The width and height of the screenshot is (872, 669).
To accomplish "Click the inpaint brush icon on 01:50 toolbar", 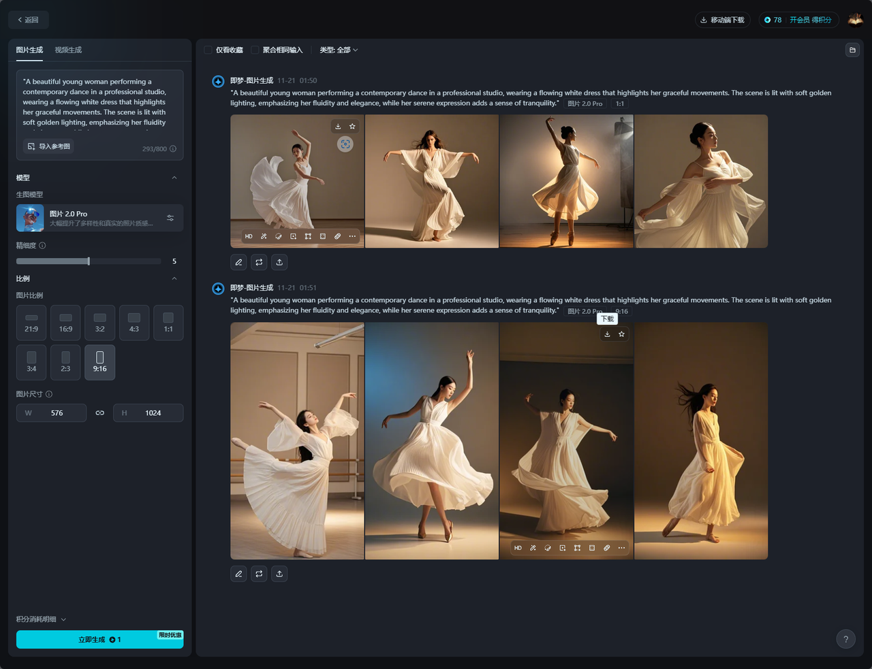I will pos(279,237).
